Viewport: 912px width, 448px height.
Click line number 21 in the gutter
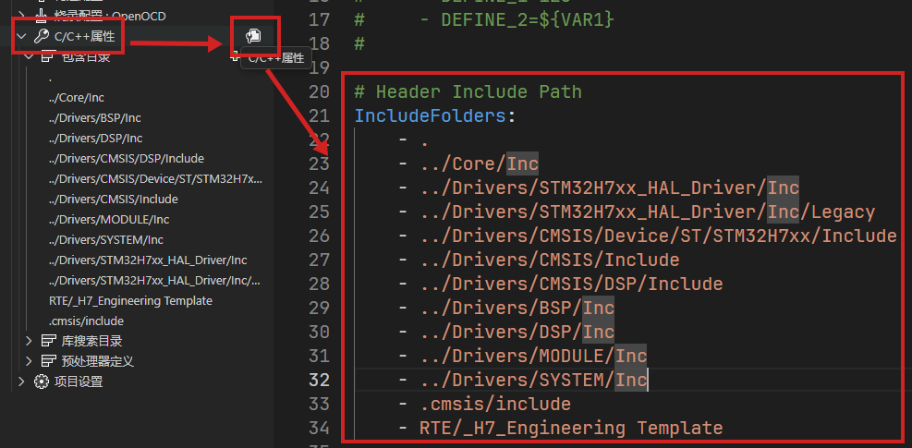click(x=319, y=116)
